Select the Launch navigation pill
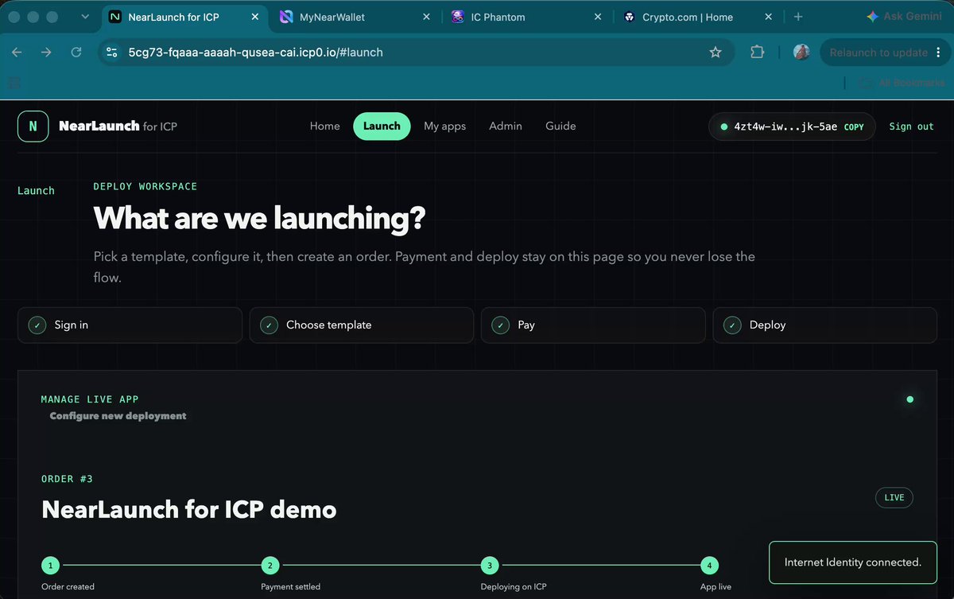This screenshot has width=954, height=599. point(382,126)
